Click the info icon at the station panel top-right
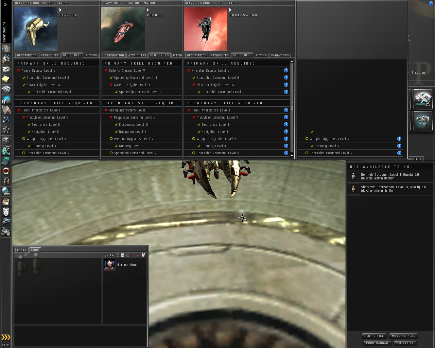Image resolution: width=435 pixels, height=348 pixels. [431, 3]
